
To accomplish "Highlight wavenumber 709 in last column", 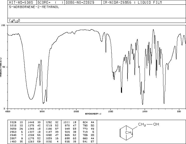I will pos(85,135).
